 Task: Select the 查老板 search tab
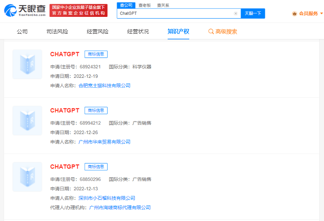(x=144, y=5)
